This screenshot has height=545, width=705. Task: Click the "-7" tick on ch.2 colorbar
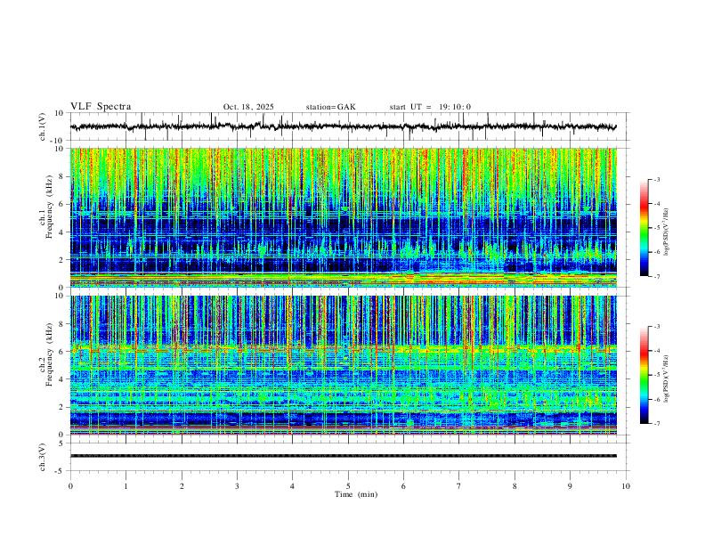657,424
